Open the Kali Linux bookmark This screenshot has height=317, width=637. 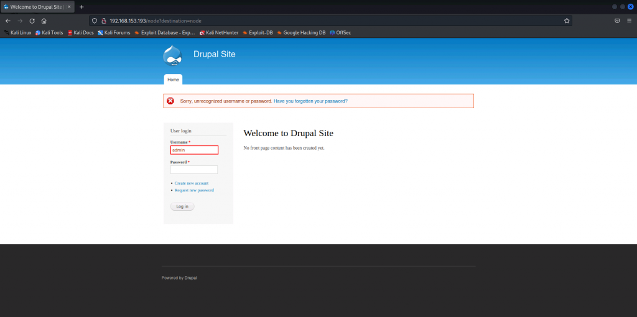pos(17,32)
